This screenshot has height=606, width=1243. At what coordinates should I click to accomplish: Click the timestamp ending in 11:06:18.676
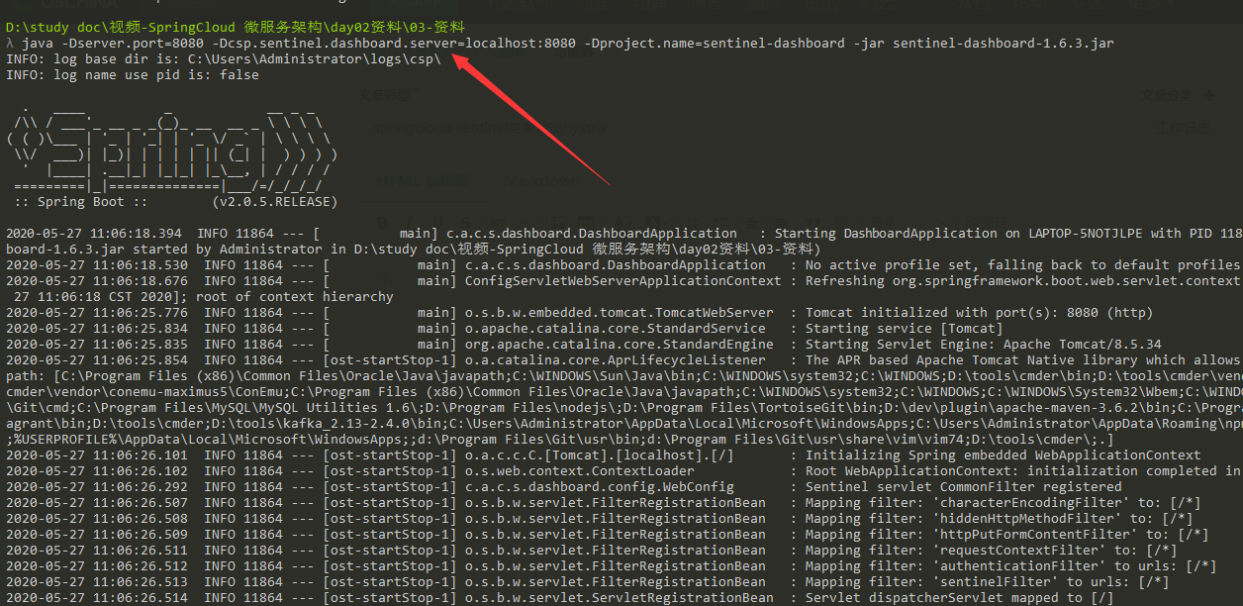(x=97, y=281)
